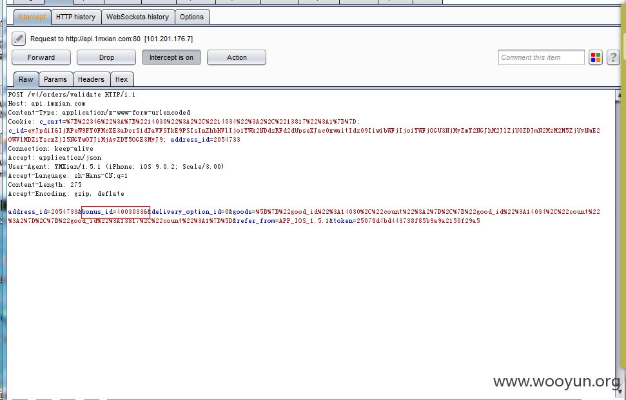The image size is (626, 400).
Task: Switch to the Intercept tab
Action: 32,17
